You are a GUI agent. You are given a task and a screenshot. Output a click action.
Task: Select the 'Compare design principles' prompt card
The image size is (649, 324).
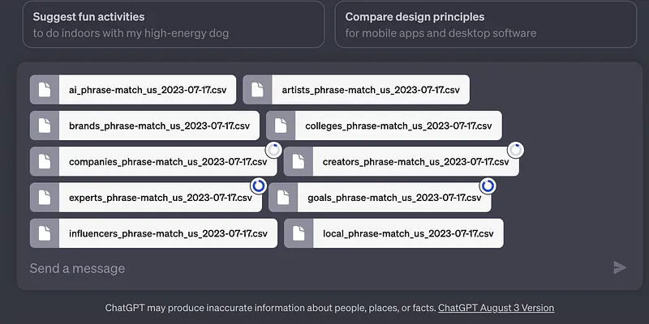point(485,24)
